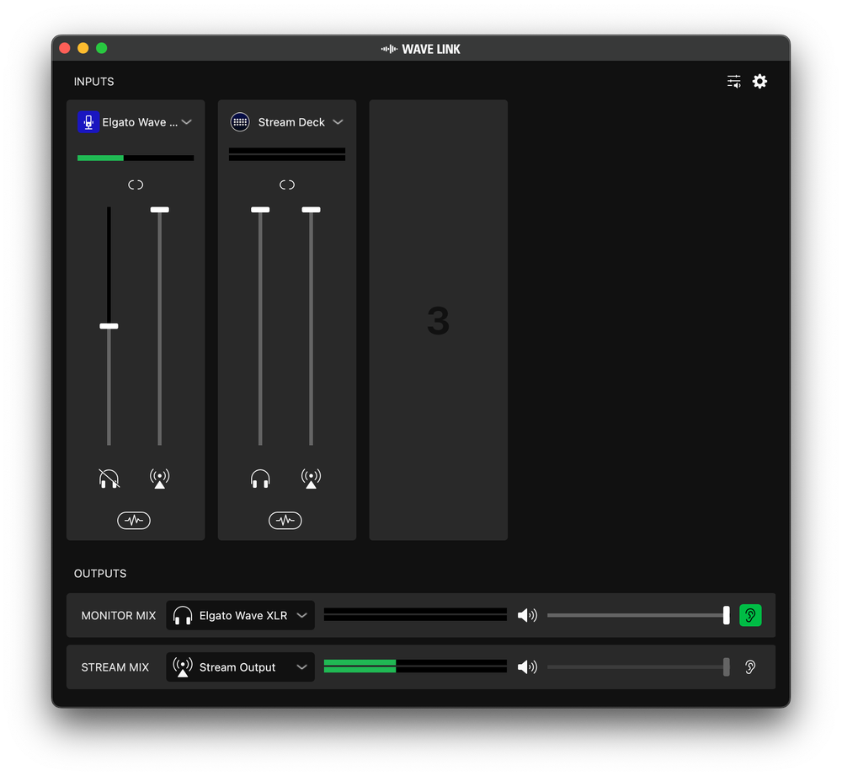Click the Stream Deck monitor fader handle
Image resolution: width=842 pixels, height=776 pixels.
point(260,210)
